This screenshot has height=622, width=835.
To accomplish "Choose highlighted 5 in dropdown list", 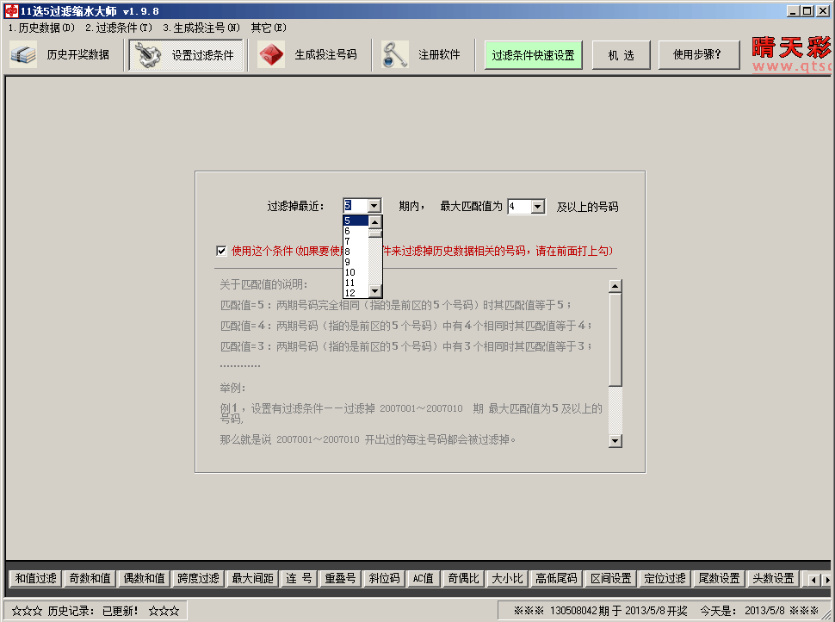I will click(356, 221).
